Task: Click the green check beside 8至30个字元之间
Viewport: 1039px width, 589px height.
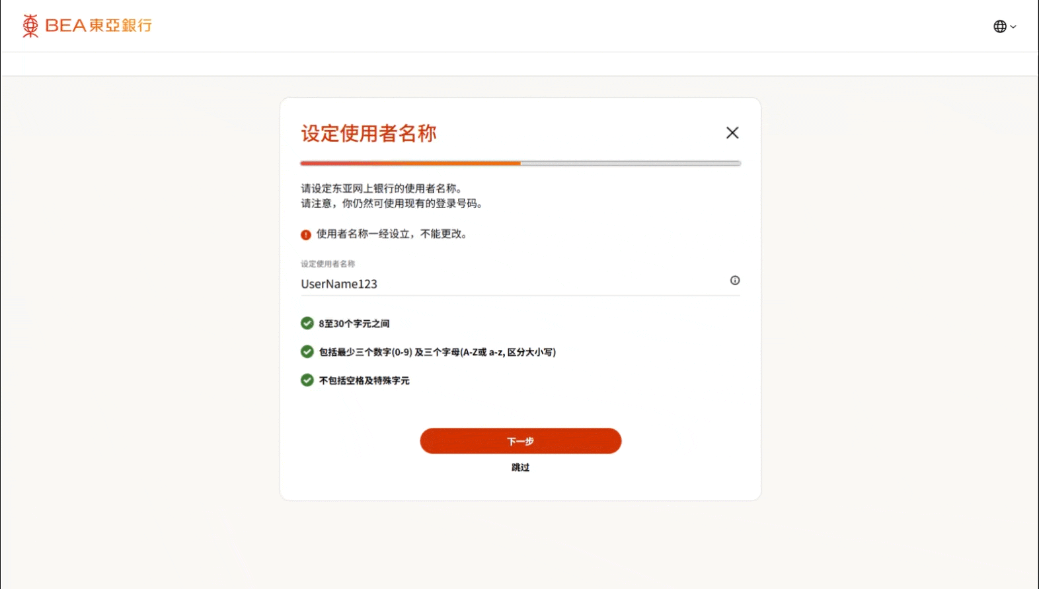Action: pos(307,323)
